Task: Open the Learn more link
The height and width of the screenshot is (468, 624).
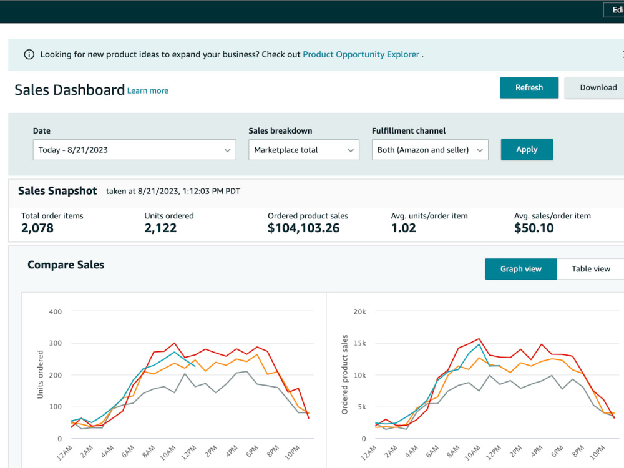Action: pyautogui.click(x=148, y=90)
